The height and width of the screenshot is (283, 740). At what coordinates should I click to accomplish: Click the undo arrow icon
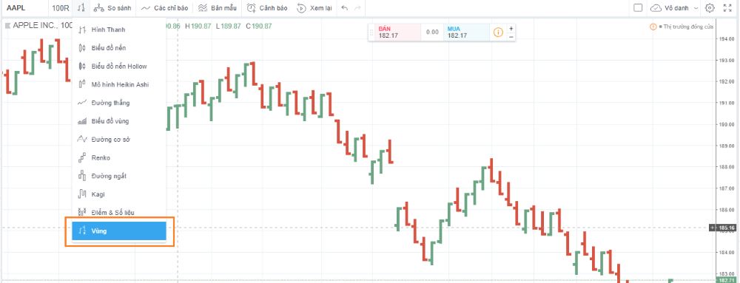(345, 8)
